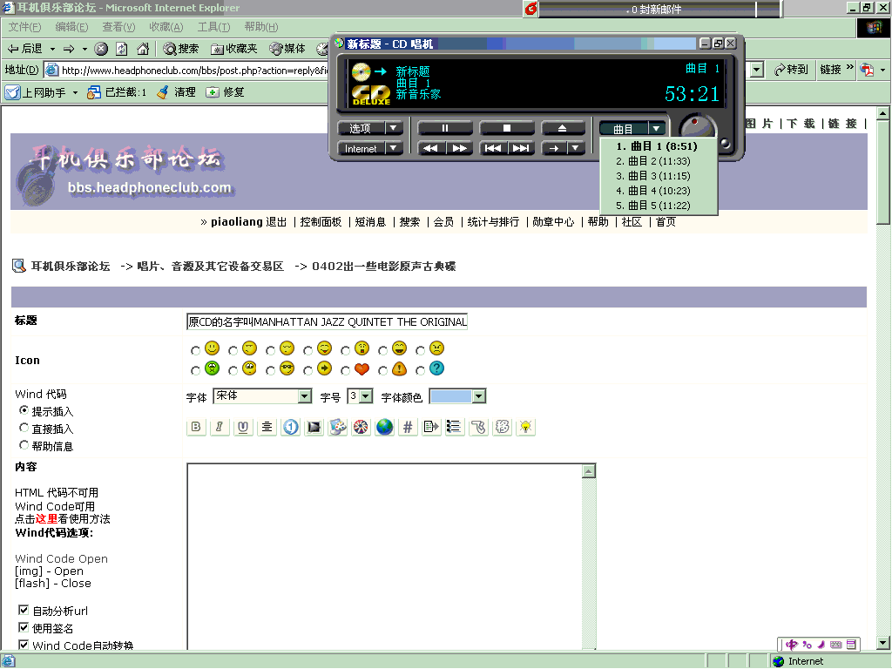Expand the 选项 dropdown arrow in CD player
892x669 pixels.
click(394, 128)
